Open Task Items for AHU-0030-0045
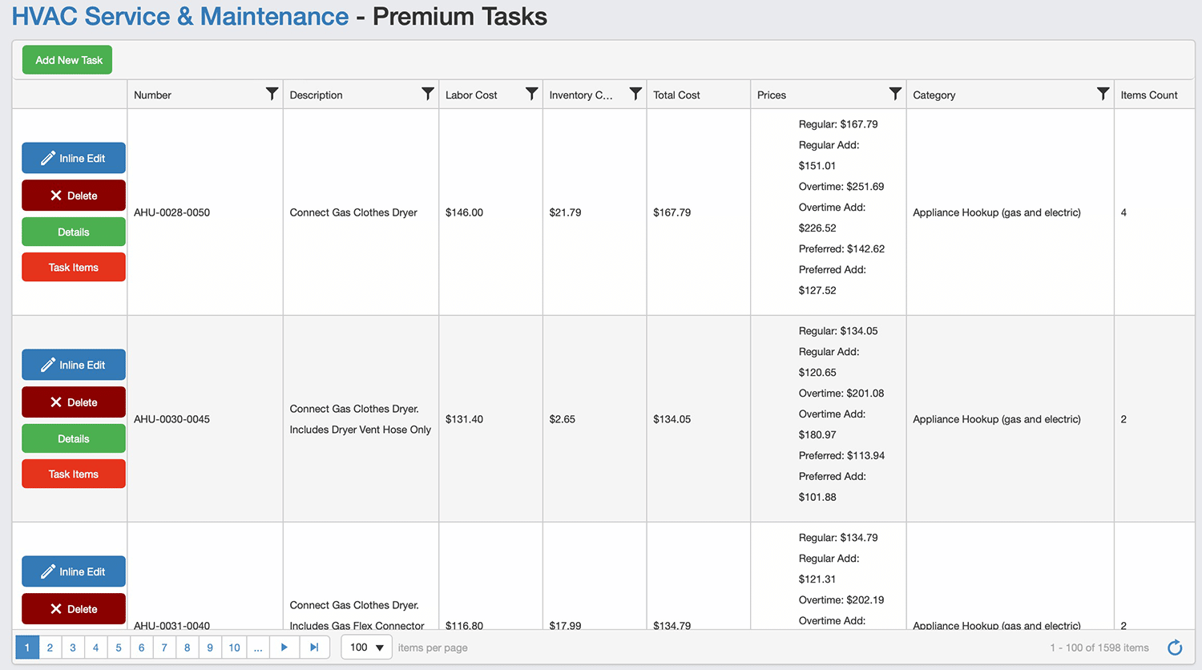Viewport: 1202px width, 670px height. coord(74,474)
